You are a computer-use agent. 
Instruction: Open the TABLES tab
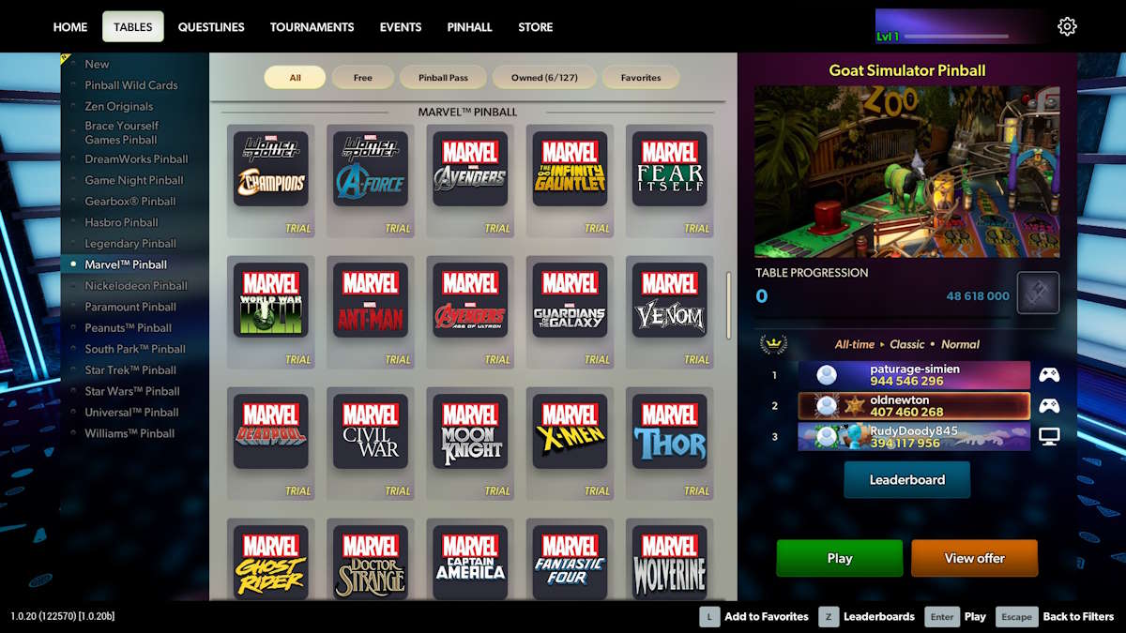coord(133,27)
